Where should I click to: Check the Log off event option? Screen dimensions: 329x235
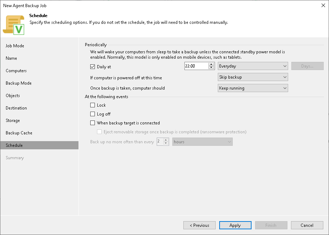coord(93,114)
